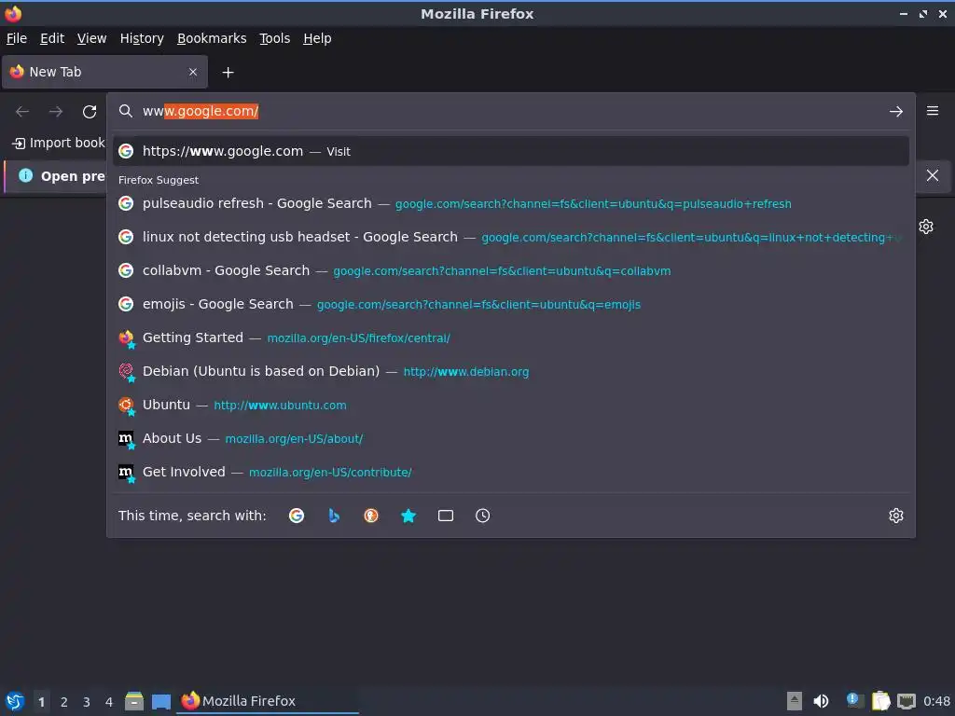Open a new tab with plus button

(x=228, y=73)
